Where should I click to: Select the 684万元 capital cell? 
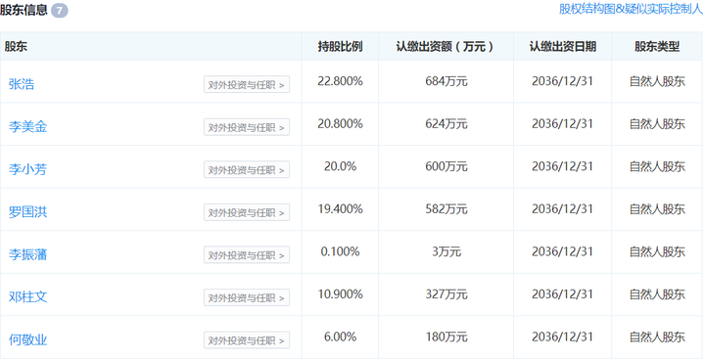pos(446,81)
